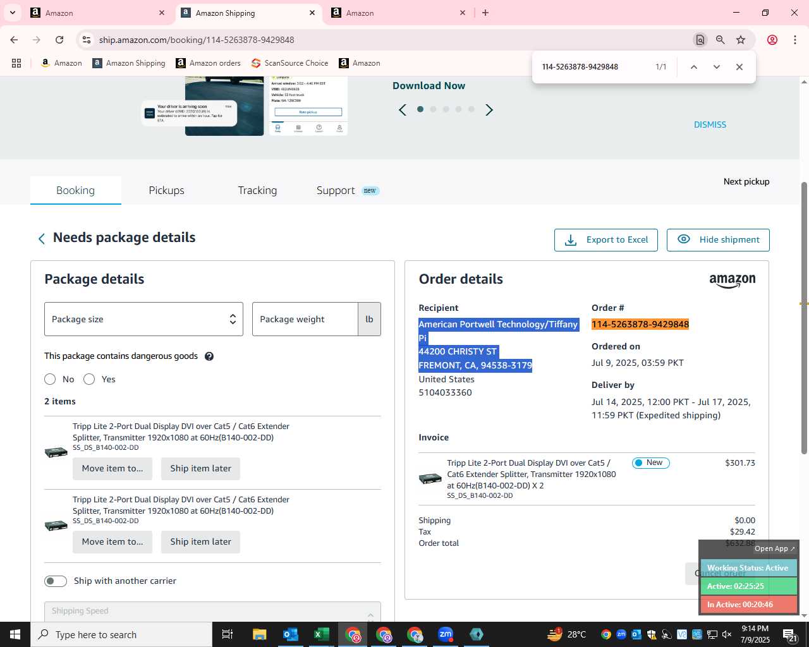Click the highlighted order number 114-5263878-9429848
This screenshot has height=647, width=809.
click(x=640, y=324)
